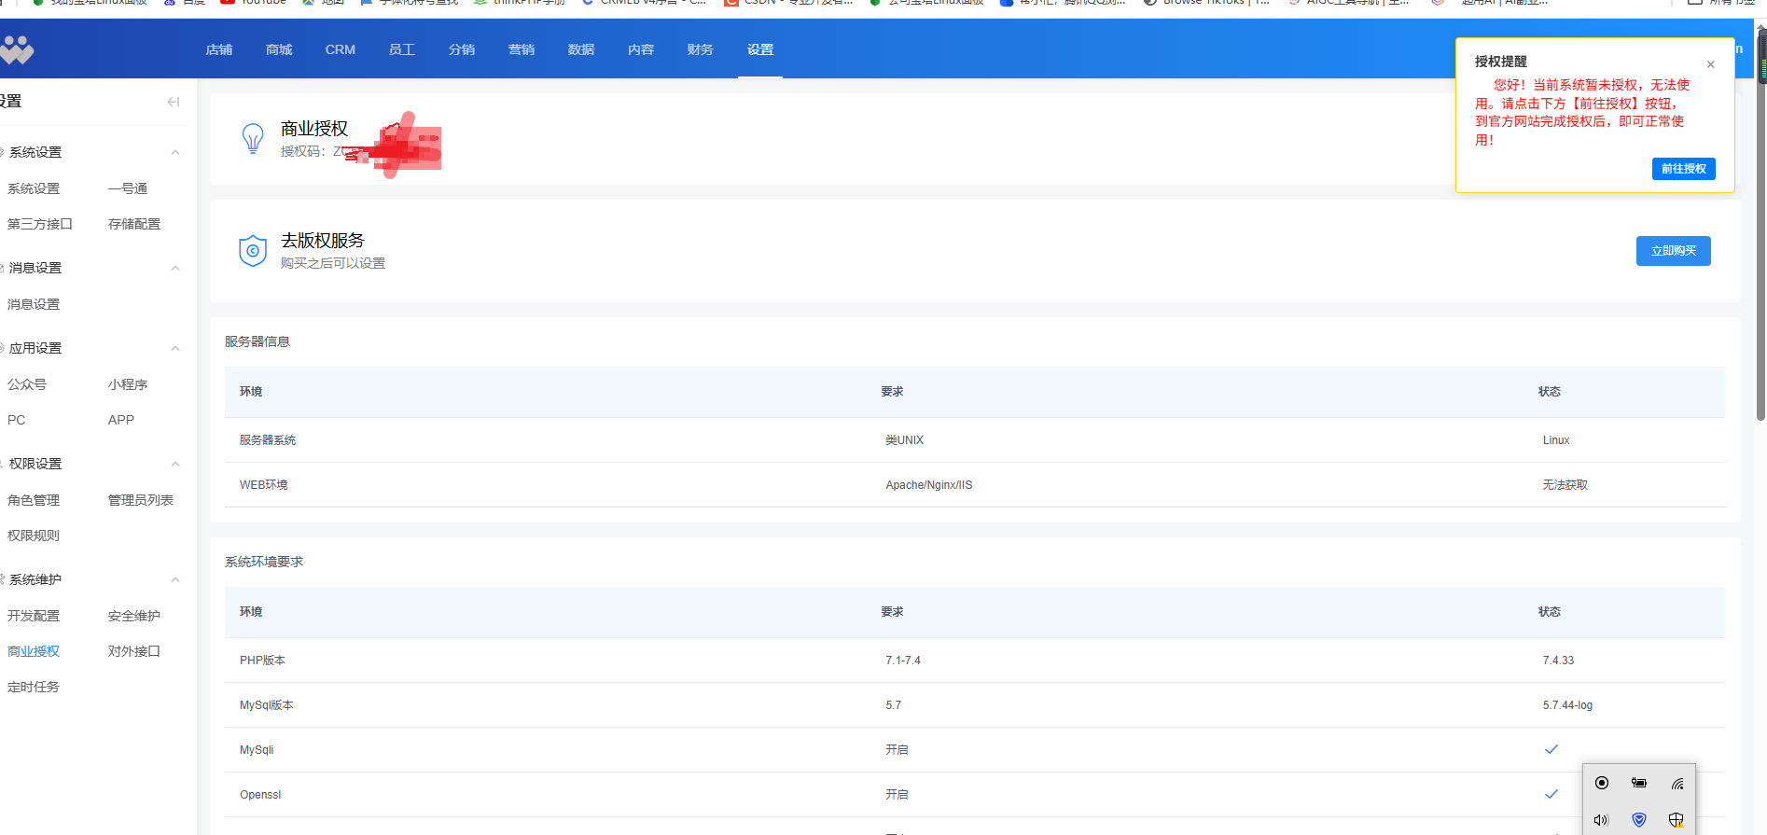Click the MySql版本 table cell
1767x835 pixels.
click(267, 705)
